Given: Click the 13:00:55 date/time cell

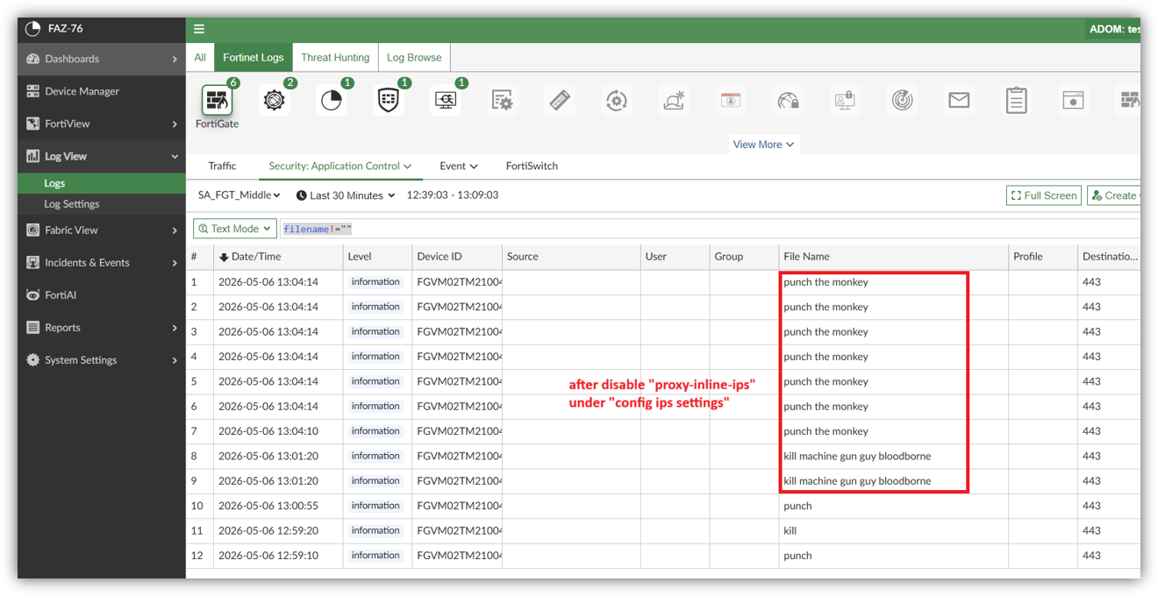Looking at the screenshot, I should [x=268, y=506].
